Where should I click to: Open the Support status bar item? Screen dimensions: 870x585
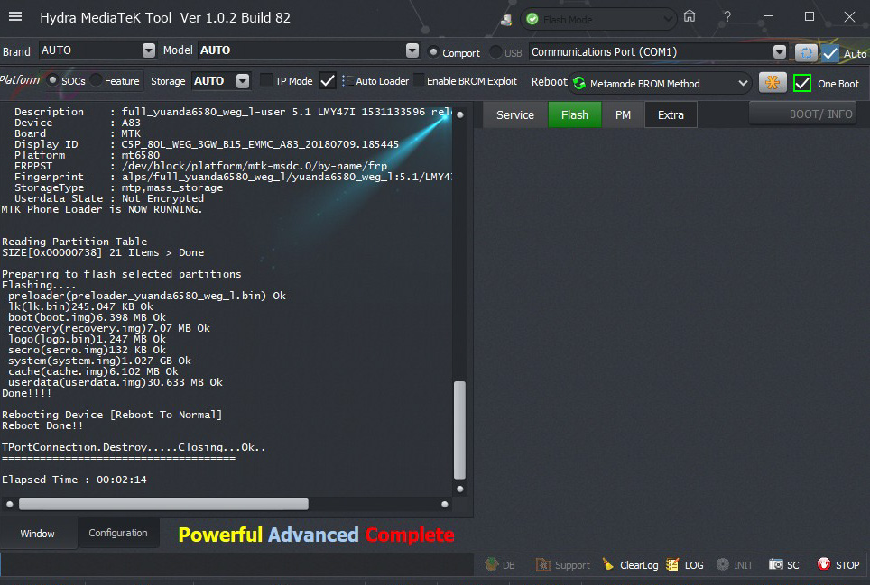point(563,564)
